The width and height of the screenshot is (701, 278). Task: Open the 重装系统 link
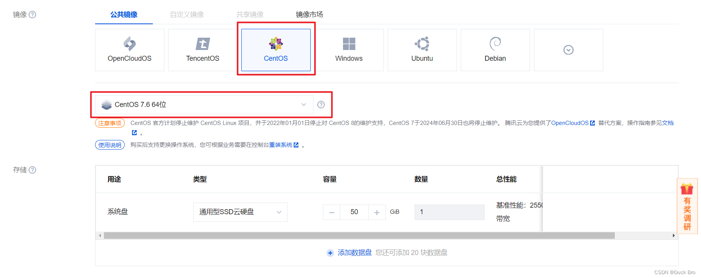284,145
